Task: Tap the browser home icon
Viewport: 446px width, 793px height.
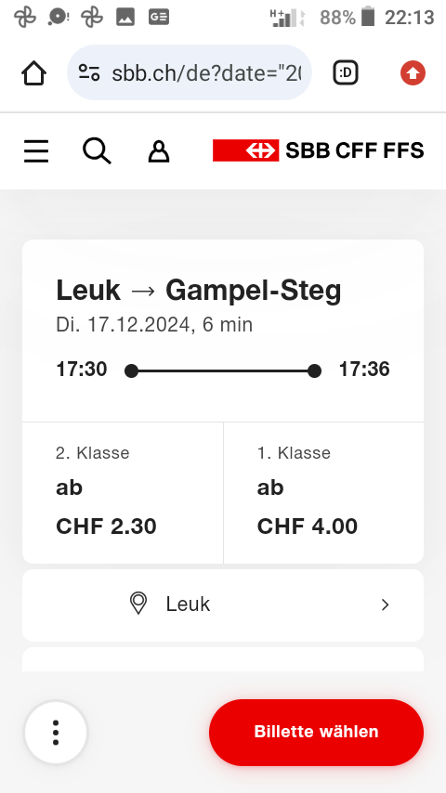Action: [34, 73]
